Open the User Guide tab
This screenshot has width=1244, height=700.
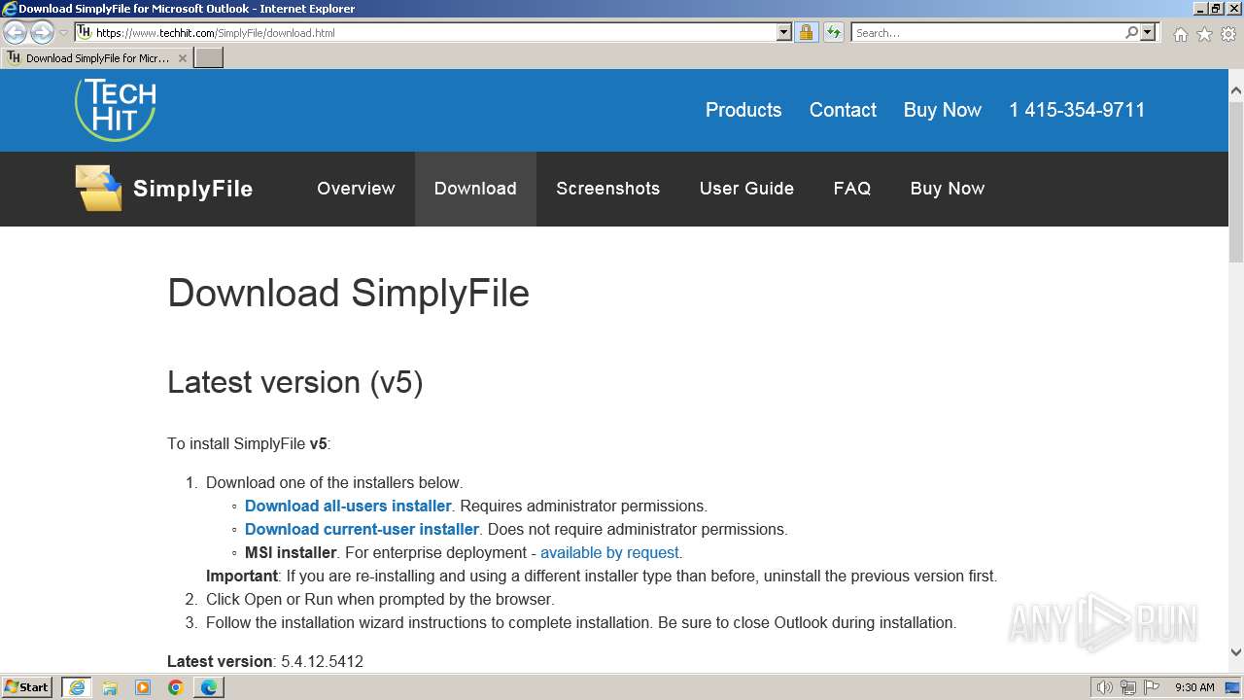coord(746,189)
